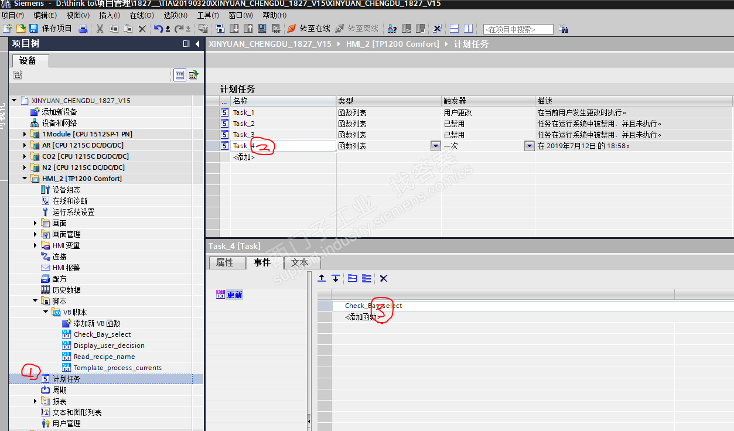Go online with 转至在线 button
This screenshot has height=431, width=734.
308,29
